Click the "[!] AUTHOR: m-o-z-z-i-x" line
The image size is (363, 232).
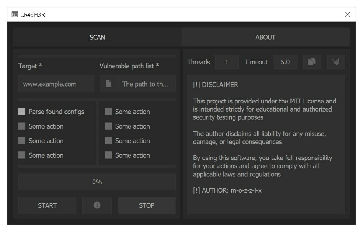pyautogui.click(x=227, y=190)
